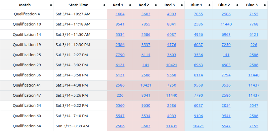Image resolution: width=268 pixels, height=132 pixels.
Task: Click team 7794 in Qualification 36 row
Action: click(x=226, y=75)
